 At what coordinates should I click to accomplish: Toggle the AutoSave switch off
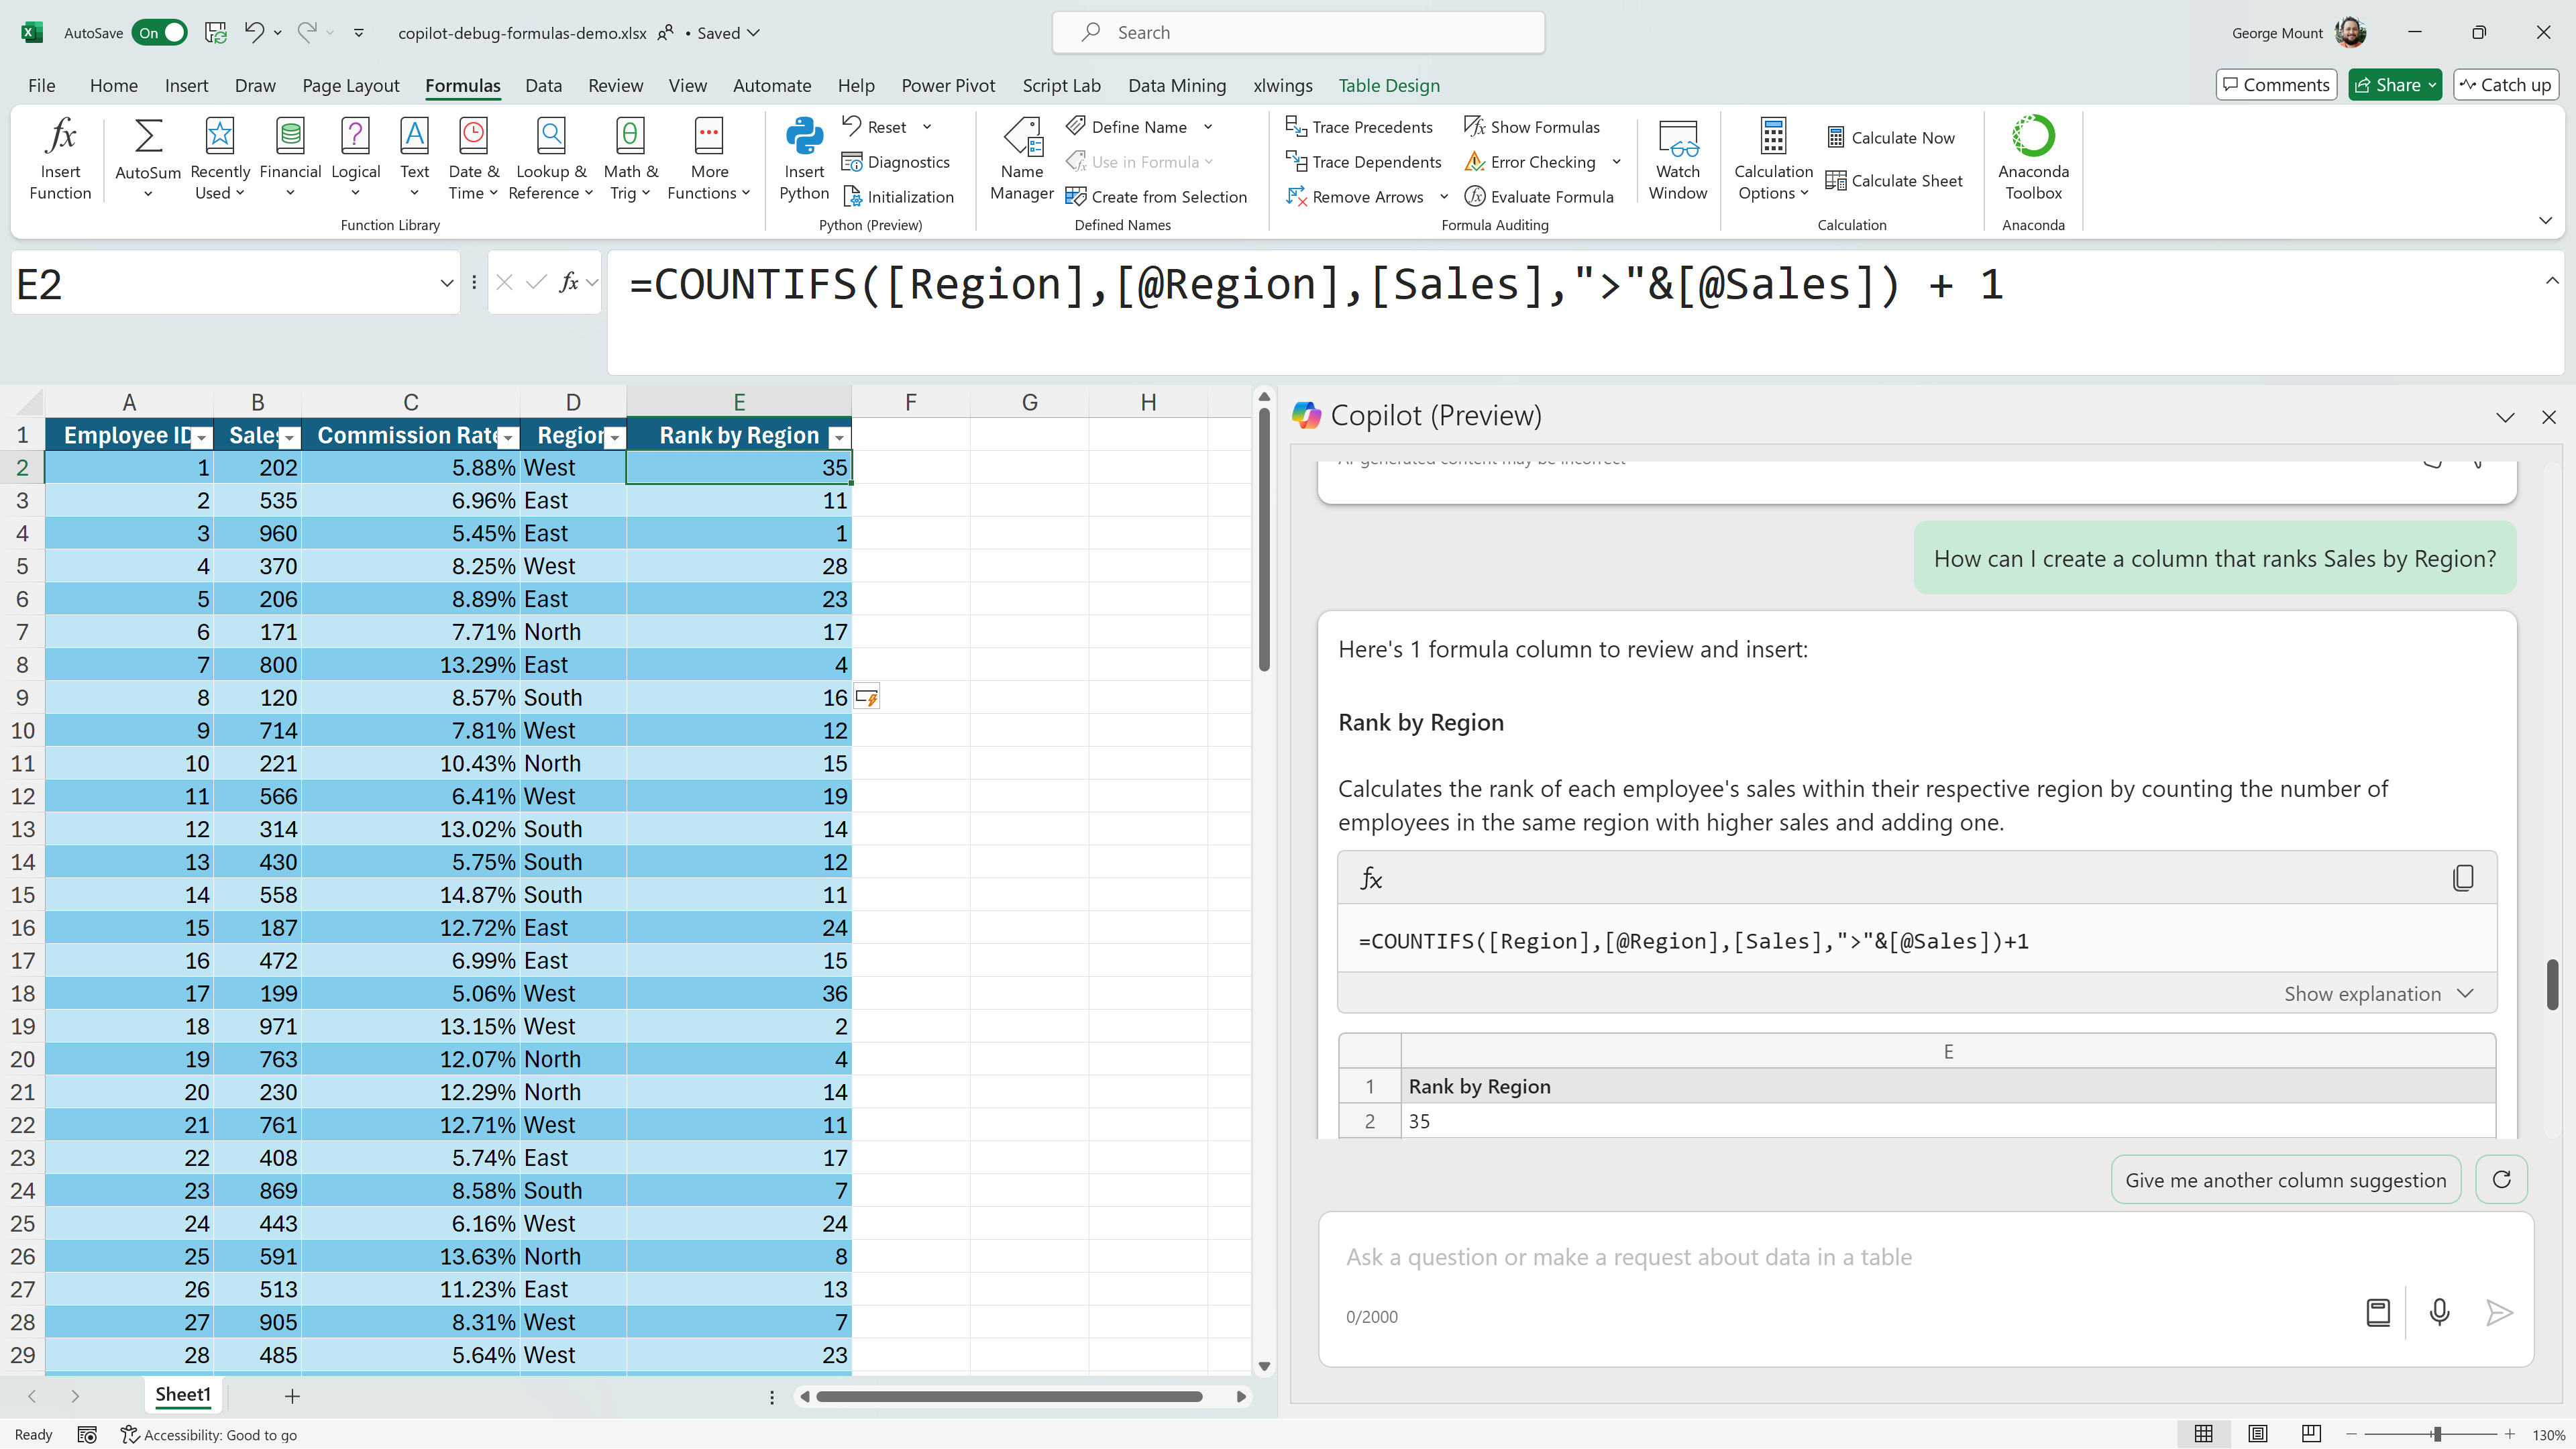tap(160, 33)
